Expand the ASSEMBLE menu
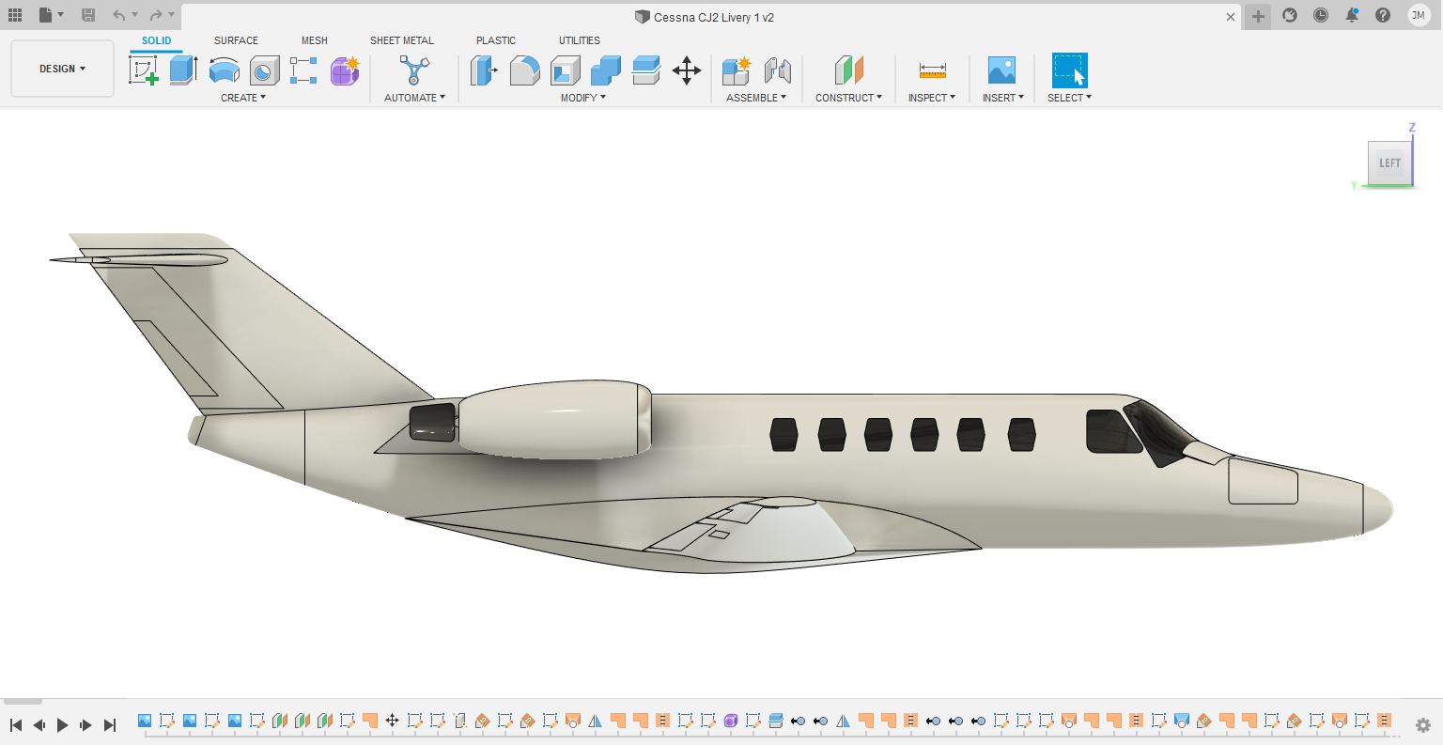This screenshot has height=745, width=1443. pyautogui.click(x=756, y=98)
